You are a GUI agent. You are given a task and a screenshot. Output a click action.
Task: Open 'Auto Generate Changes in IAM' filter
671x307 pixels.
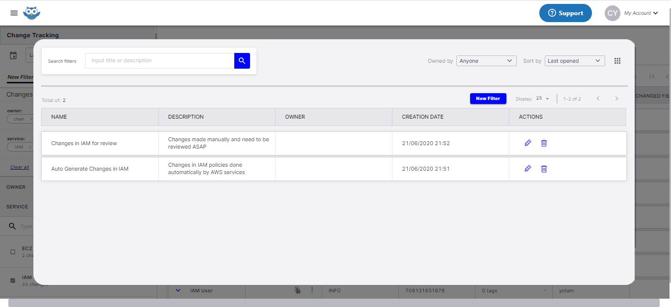point(90,169)
